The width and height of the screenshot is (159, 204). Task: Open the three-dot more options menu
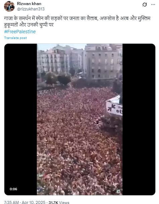tap(153, 5)
